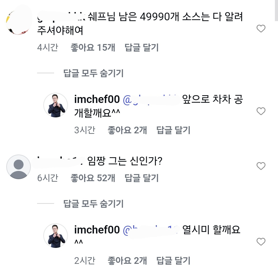Reply to the 49990개 소스 comment
The image size is (278, 278).
(142, 48)
